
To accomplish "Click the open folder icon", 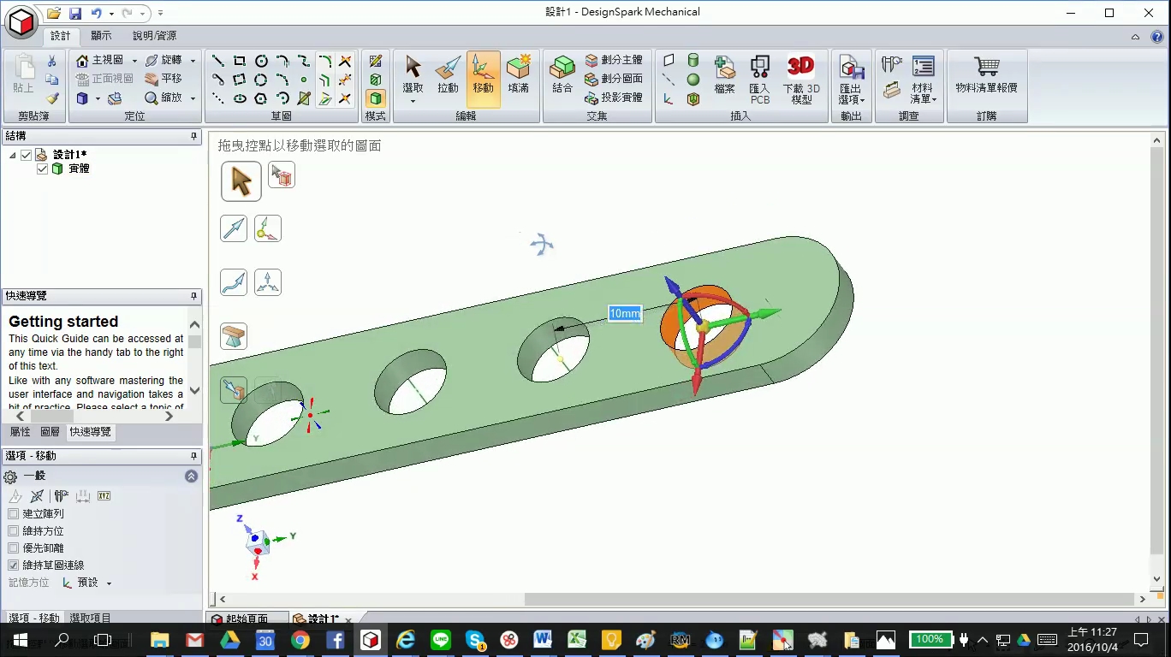I will point(54,14).
